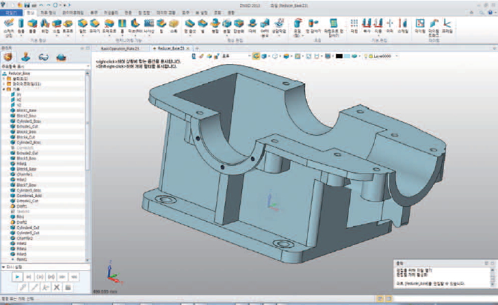The height and width of the screenshot is (305, 498).
Task: Select Chamfer1 in the feature tree
Action: click(x=24, y=175)
